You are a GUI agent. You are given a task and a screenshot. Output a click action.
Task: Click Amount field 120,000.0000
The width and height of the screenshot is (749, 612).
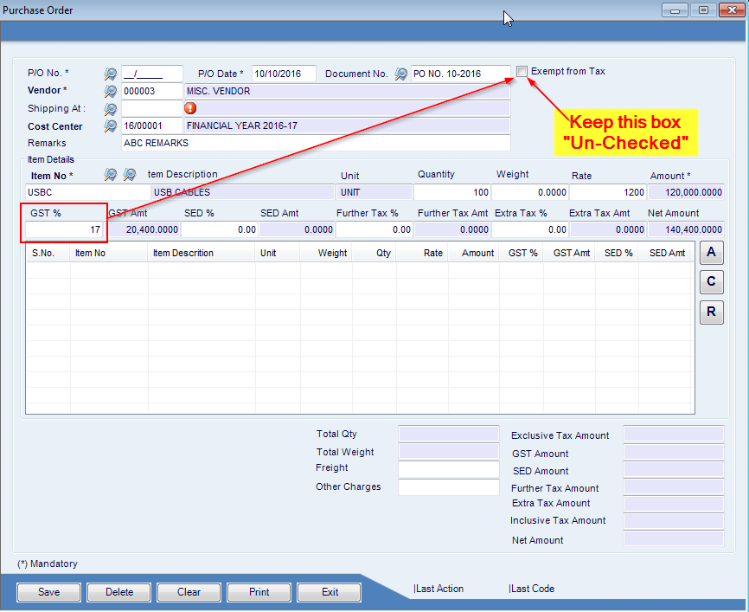click(686, 192)
